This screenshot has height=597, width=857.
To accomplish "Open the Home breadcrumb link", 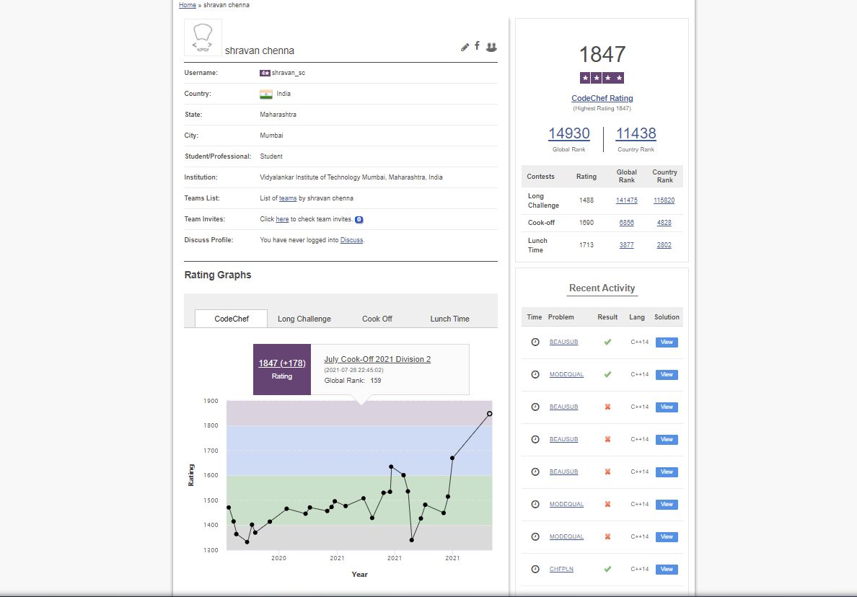I will pos(188,5).
